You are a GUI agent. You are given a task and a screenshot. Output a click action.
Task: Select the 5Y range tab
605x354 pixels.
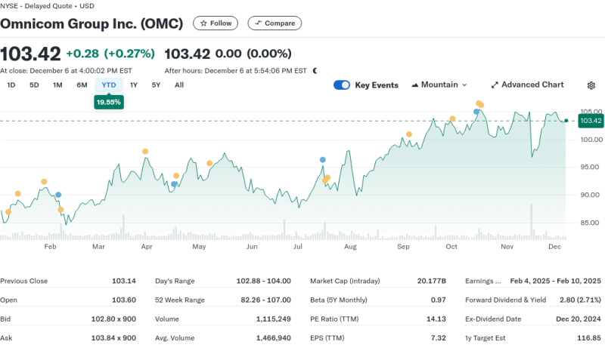156,85
